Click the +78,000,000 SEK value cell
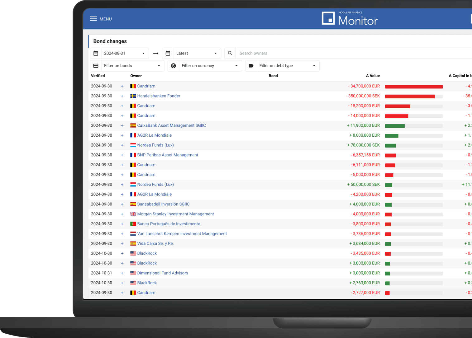Image resolution: width=472 pixels, height=338 pixels. pyautogui.click(x=363, y=145)
